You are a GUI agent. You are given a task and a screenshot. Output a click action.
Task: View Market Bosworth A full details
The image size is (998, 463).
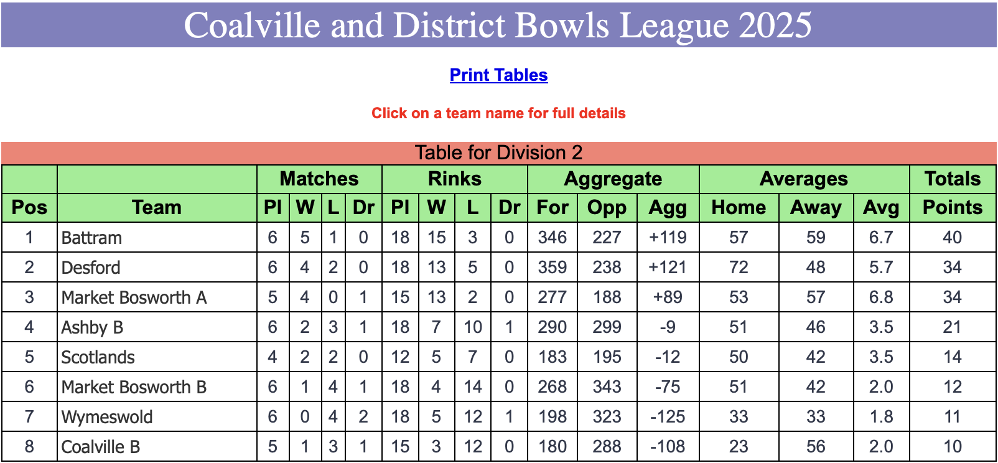pyautogui.click(x=134, y=297)
